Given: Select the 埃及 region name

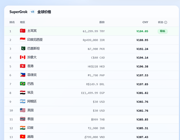Looking at the screenshot, I should [x=30, y=93].
